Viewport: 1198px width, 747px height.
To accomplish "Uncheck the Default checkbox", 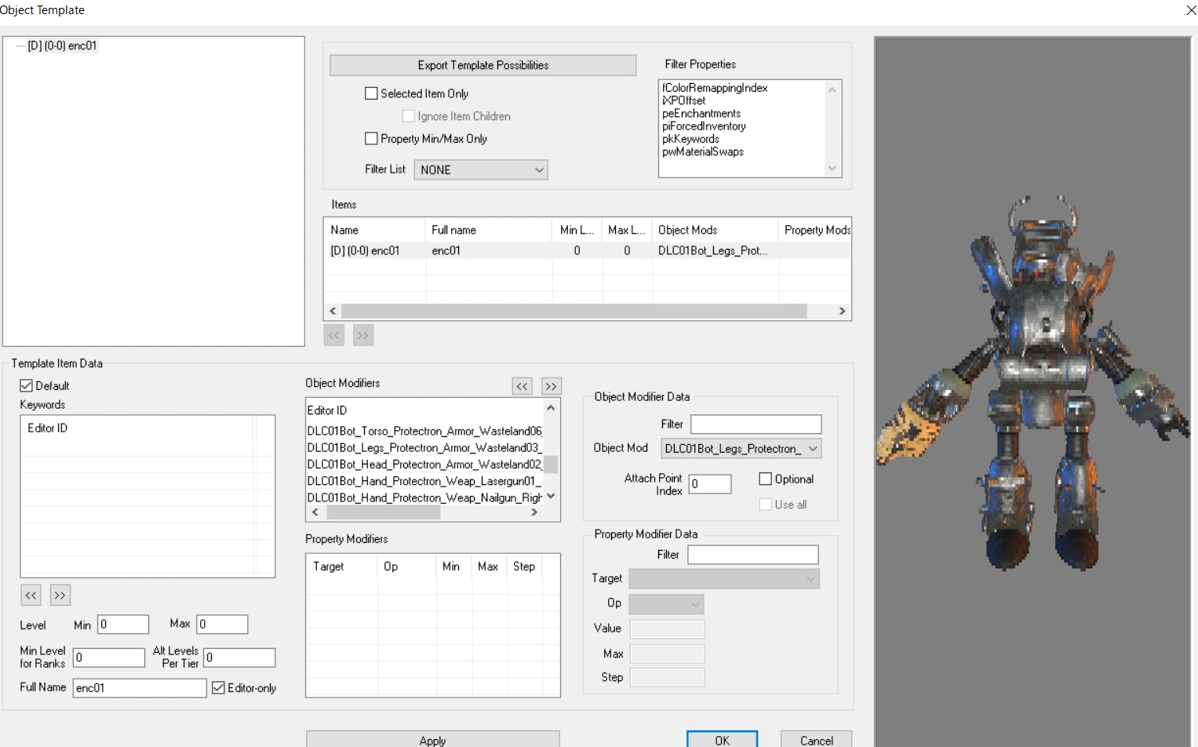I will tap(26, 385).
